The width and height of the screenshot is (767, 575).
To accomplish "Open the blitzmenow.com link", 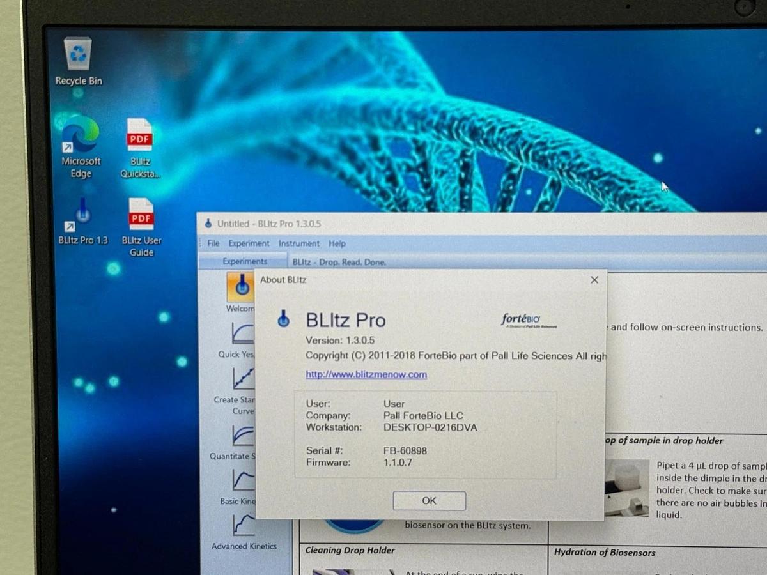I will click(366, 375).
